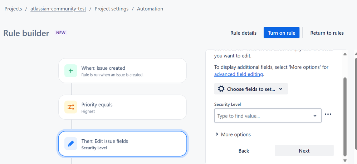This screenshot has width=357, height=164.
Task: Click the gear icon on Choose fields
Action: click(221, 89)
